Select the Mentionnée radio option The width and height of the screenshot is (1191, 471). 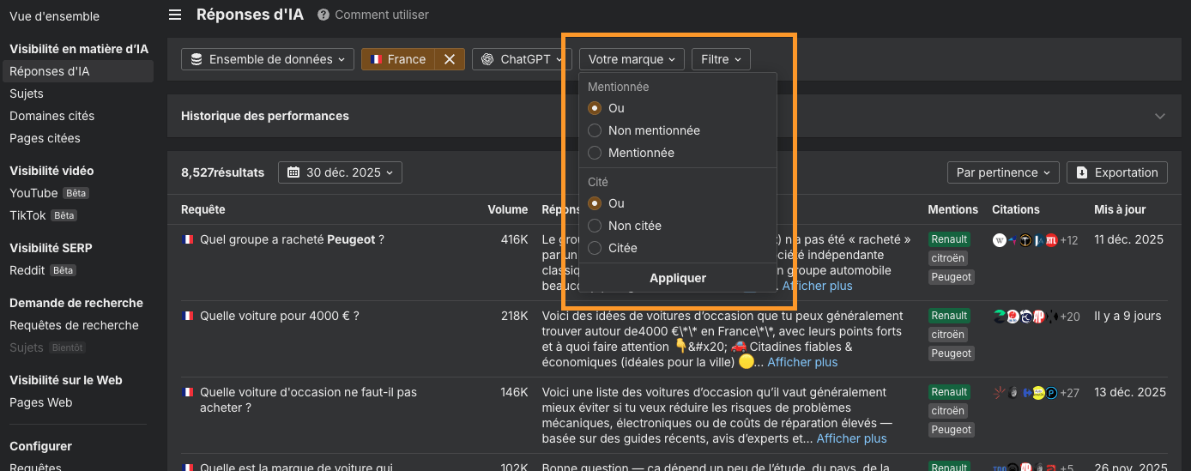[595, 153]
